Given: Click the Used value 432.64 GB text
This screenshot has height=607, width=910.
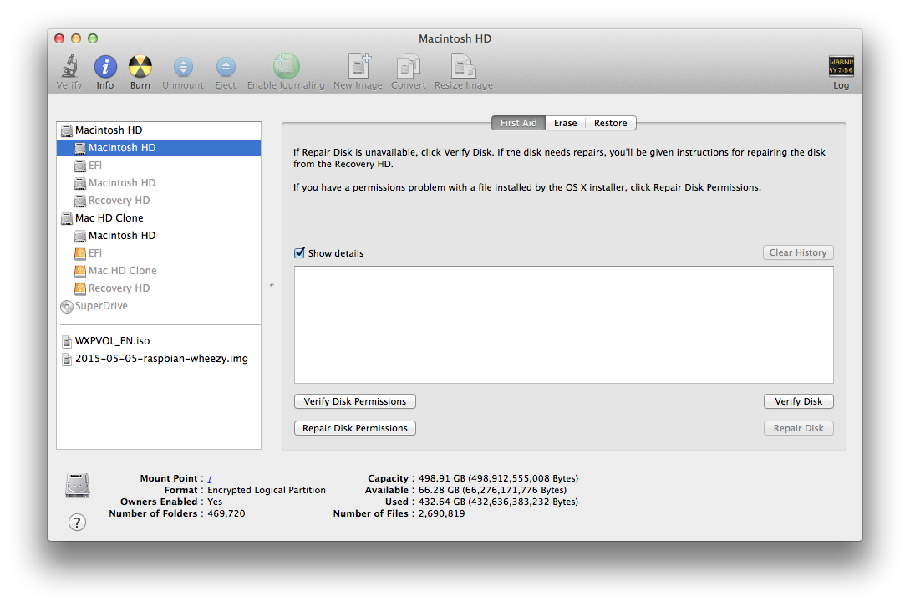Looking at the screenshot, I should [499, 502].
